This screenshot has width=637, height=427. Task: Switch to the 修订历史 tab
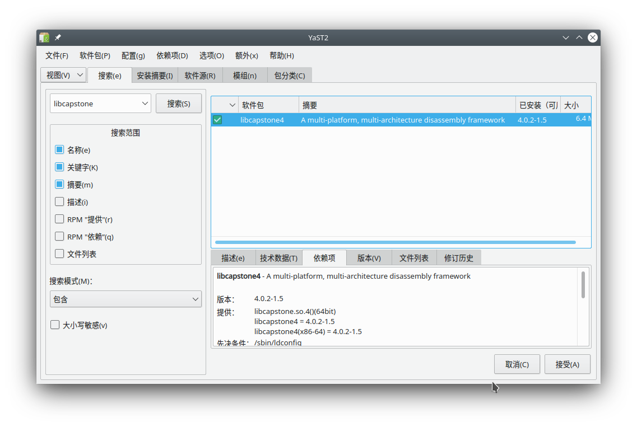pyautogui.click(x=459, y=257)
